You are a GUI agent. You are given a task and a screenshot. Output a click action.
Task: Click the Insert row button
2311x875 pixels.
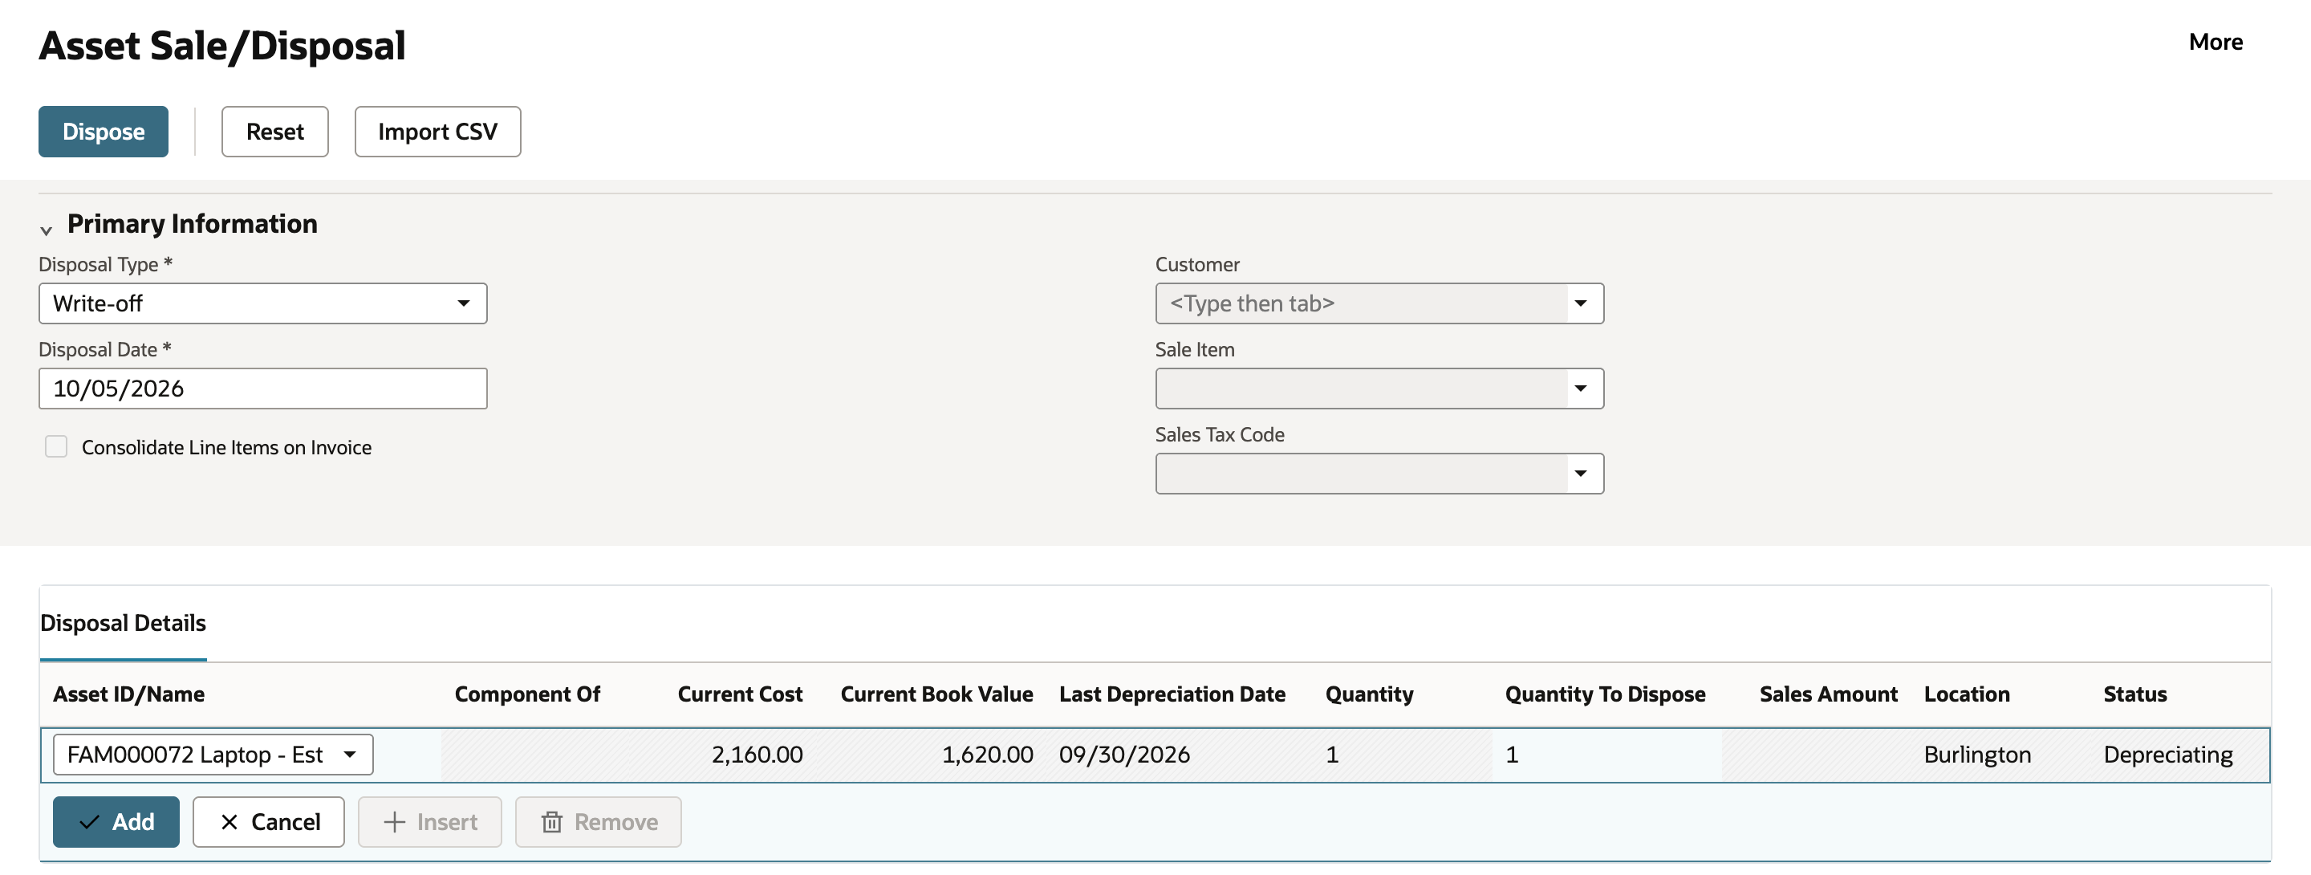[430, 822]
